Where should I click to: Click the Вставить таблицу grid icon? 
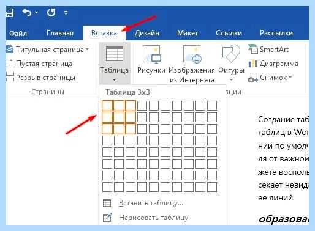coord(107,203)
